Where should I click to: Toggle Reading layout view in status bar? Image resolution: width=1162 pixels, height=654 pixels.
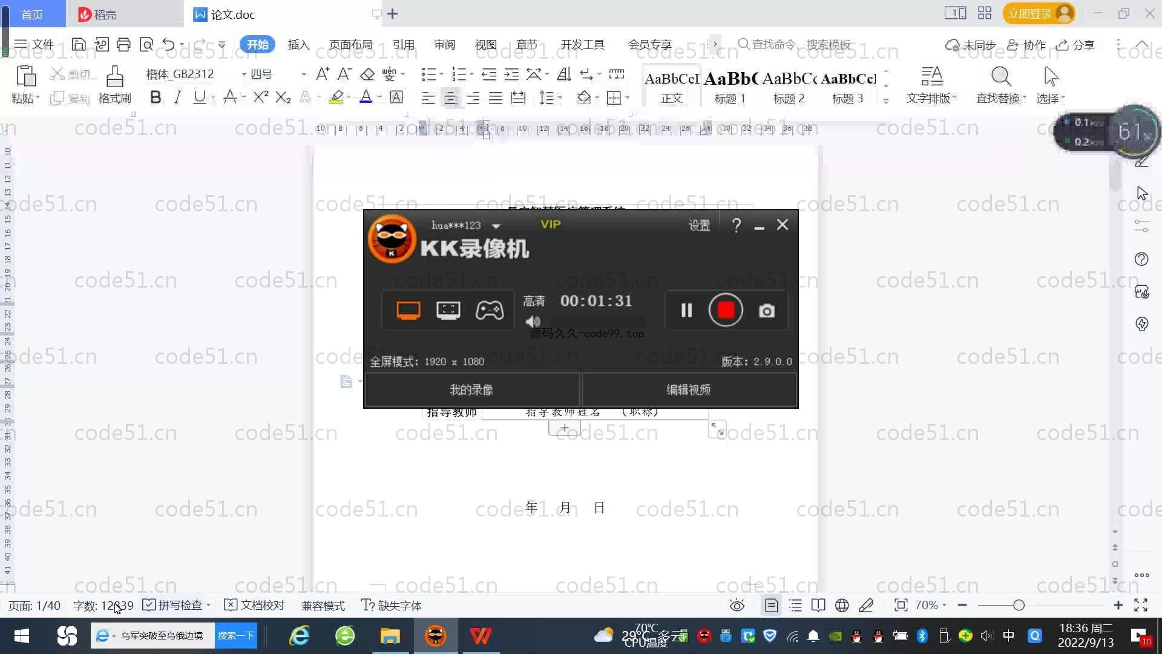click(x=818, y=606)
